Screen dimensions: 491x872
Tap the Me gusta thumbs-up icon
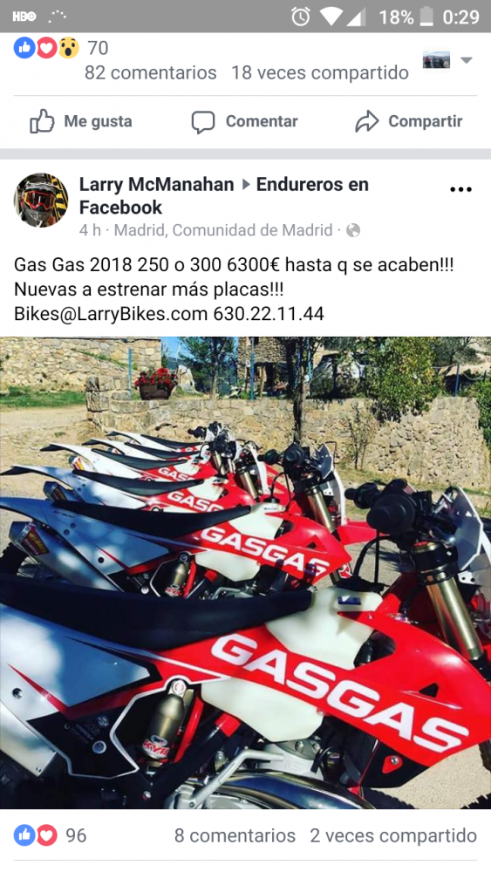(x=42, y=121)
